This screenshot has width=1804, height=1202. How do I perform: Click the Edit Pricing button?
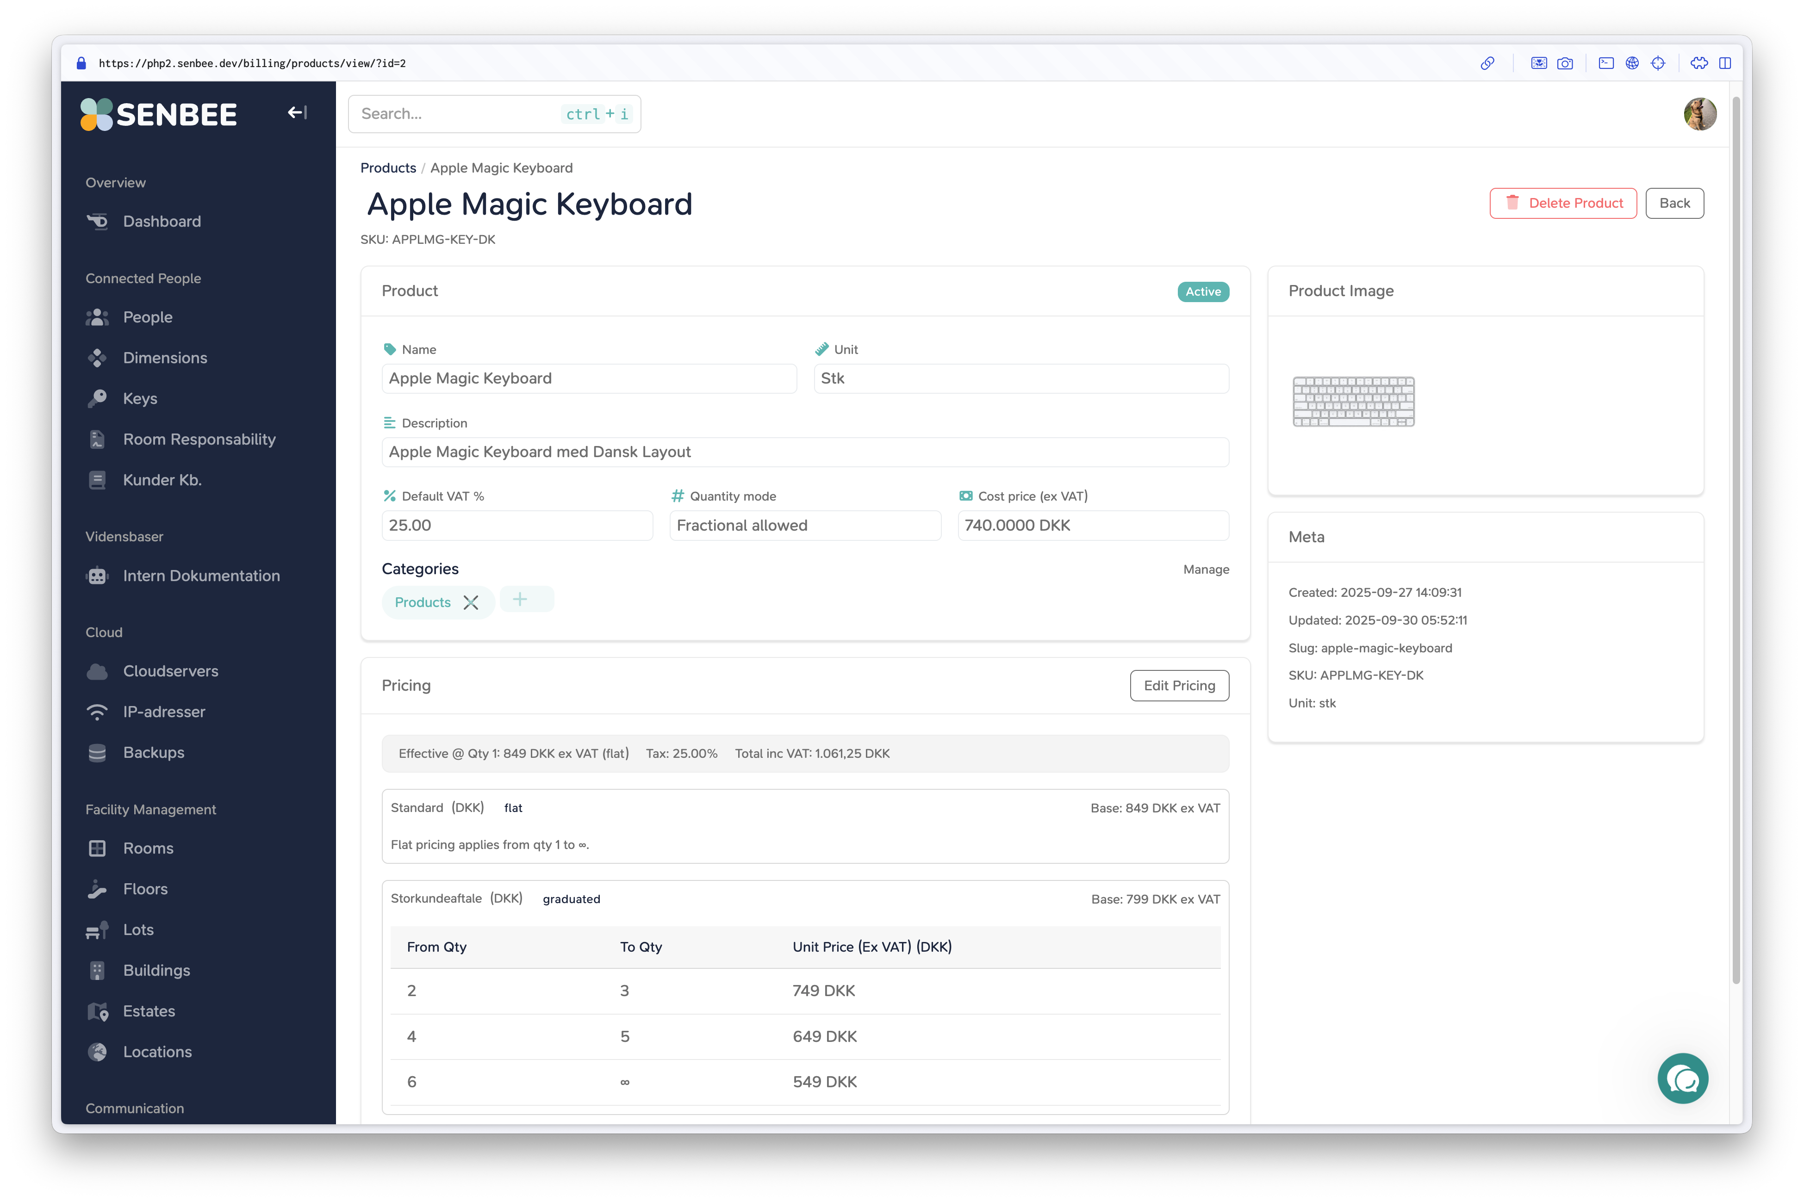(1179, 685)
